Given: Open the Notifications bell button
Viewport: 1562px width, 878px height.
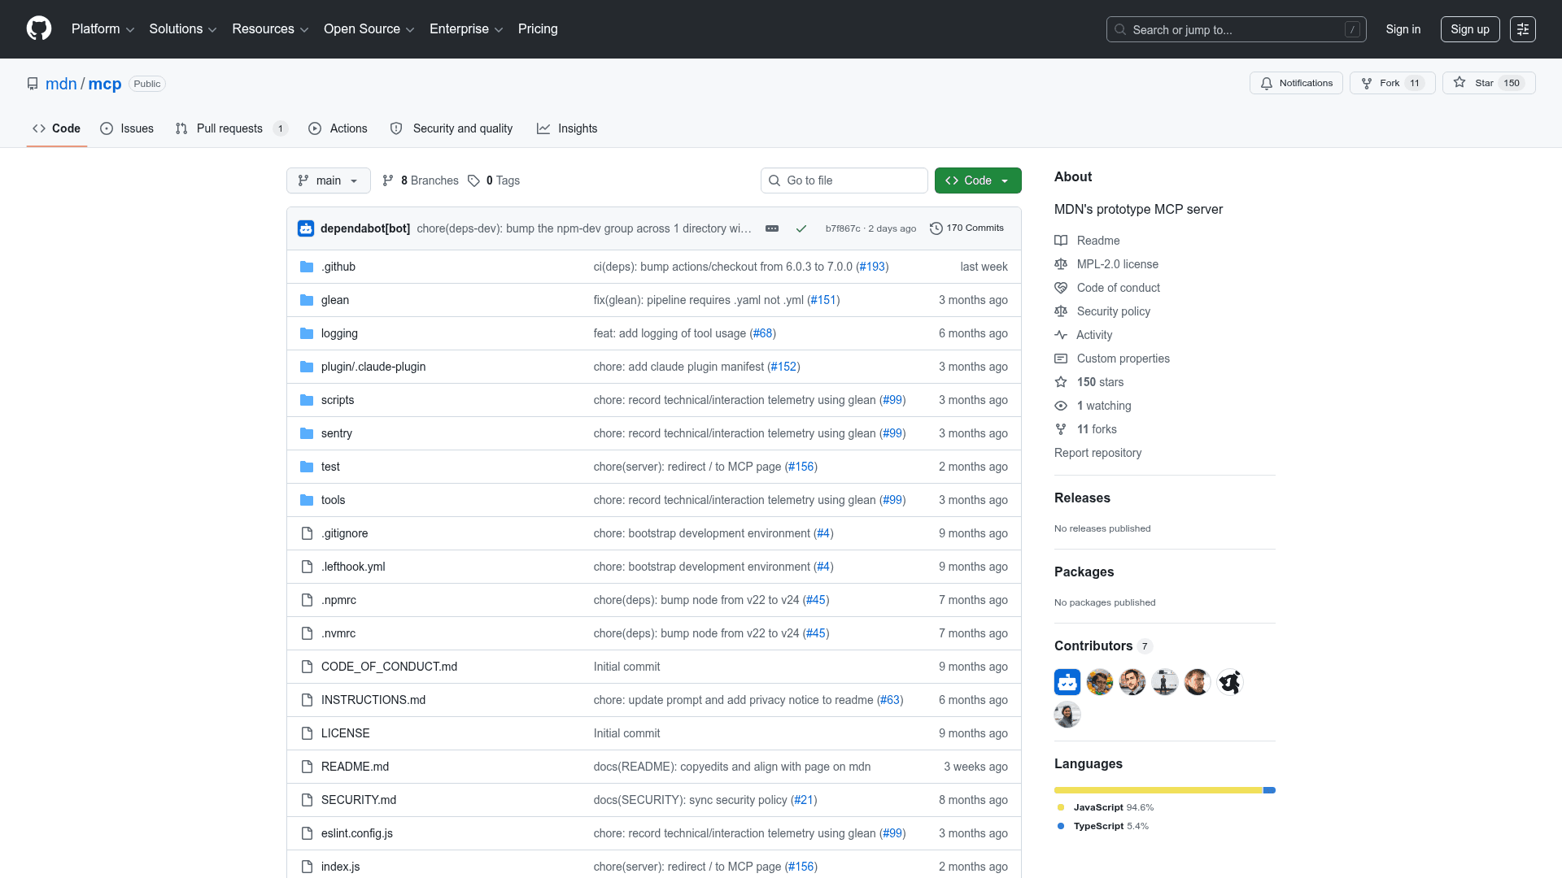Looking at the screenshot, I should [x=1296, y=83].
